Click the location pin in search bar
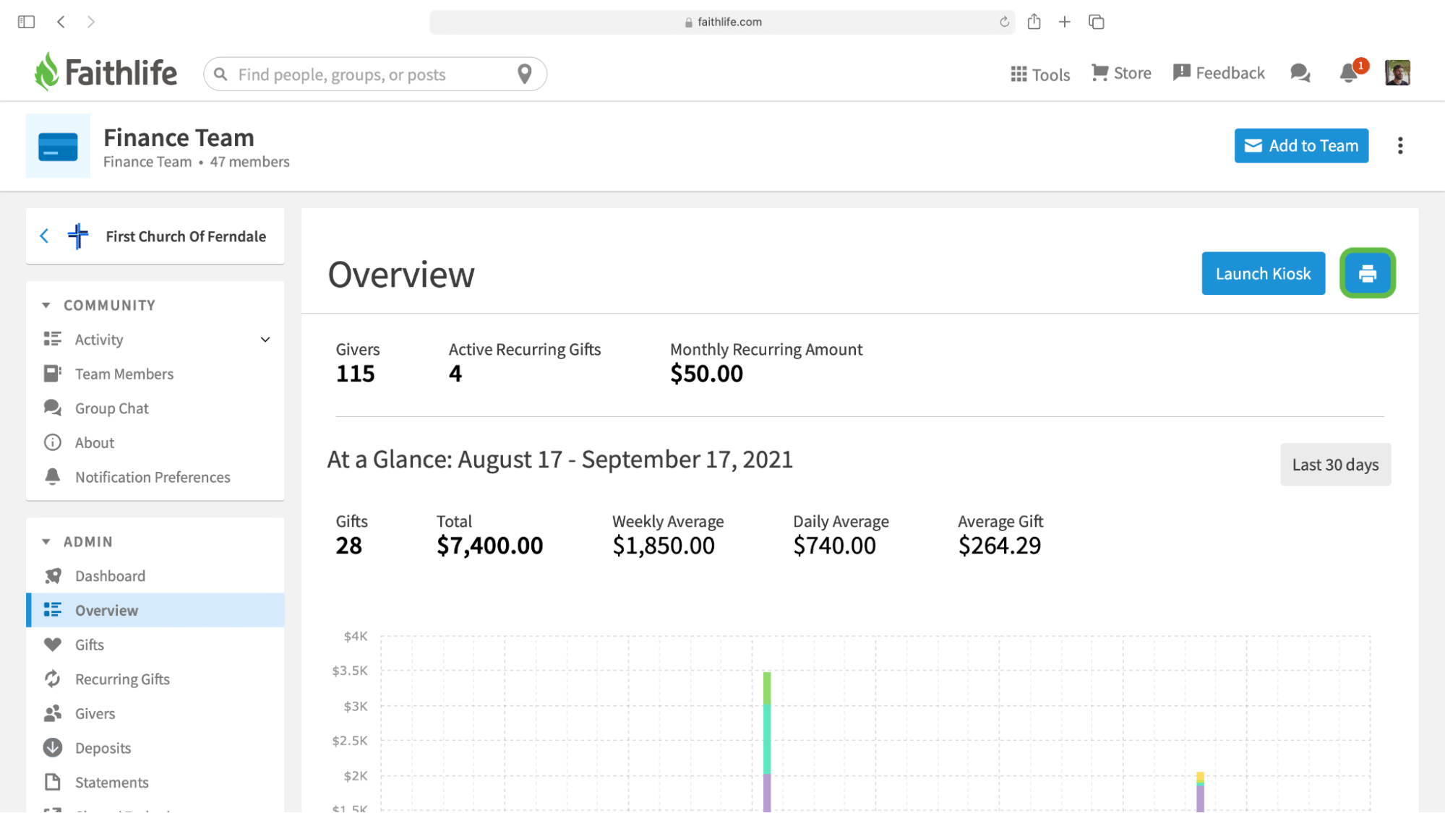The image size is (1445, 813). [x=525, y=74]
